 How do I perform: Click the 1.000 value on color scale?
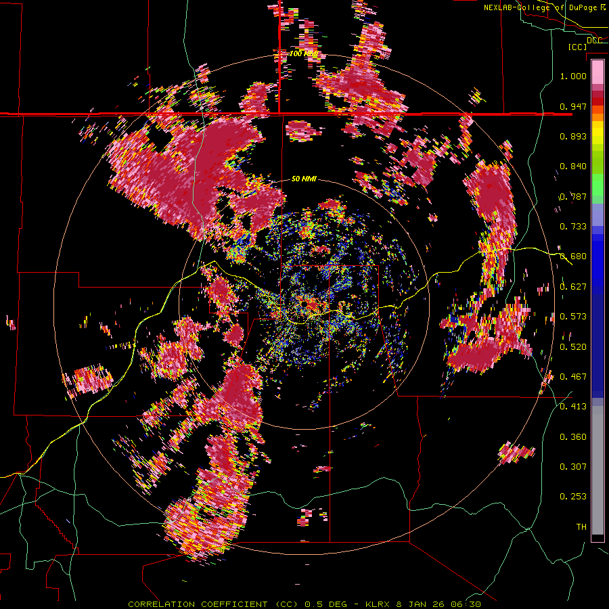(573, 76)
